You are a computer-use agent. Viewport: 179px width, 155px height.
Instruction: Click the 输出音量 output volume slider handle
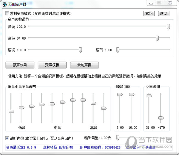tap(118, 137)
